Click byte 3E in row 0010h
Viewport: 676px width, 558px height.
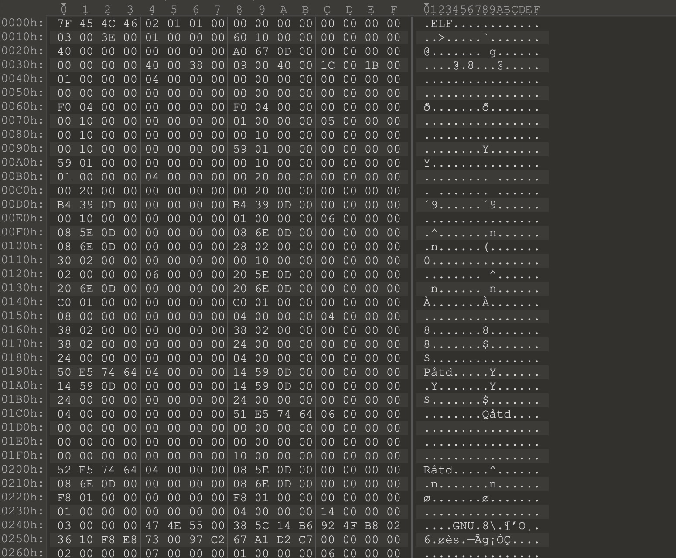point(108,37)
